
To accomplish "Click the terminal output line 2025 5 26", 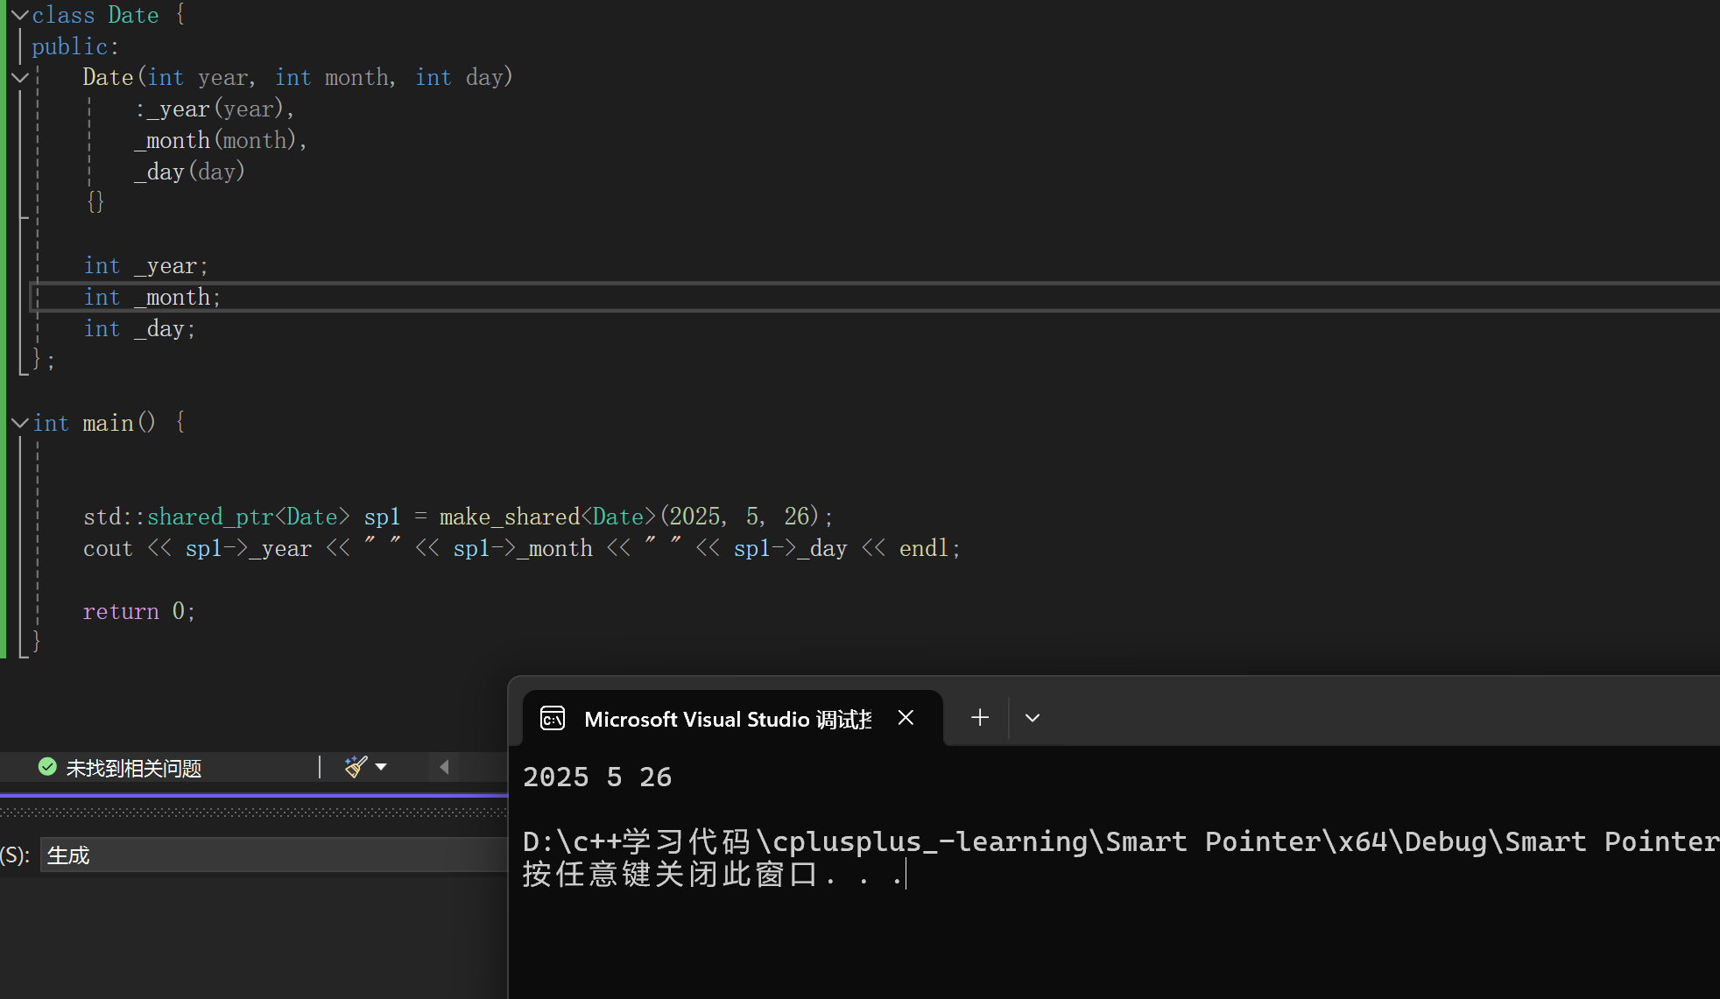I will [x=597, y=777].
